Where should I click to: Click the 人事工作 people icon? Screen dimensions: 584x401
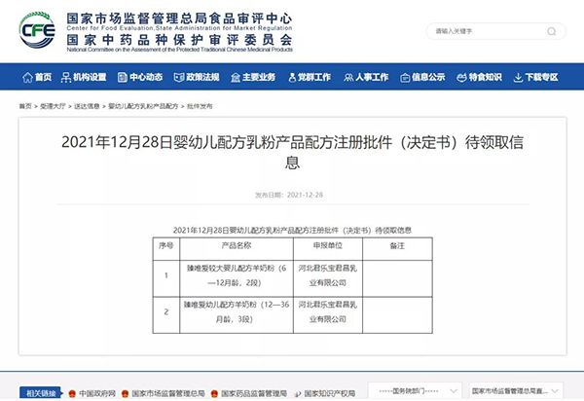click(x=348, y=77)
